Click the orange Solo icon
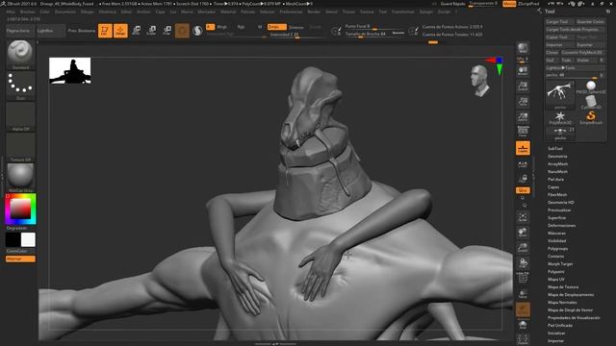 (x=523, y=309)
